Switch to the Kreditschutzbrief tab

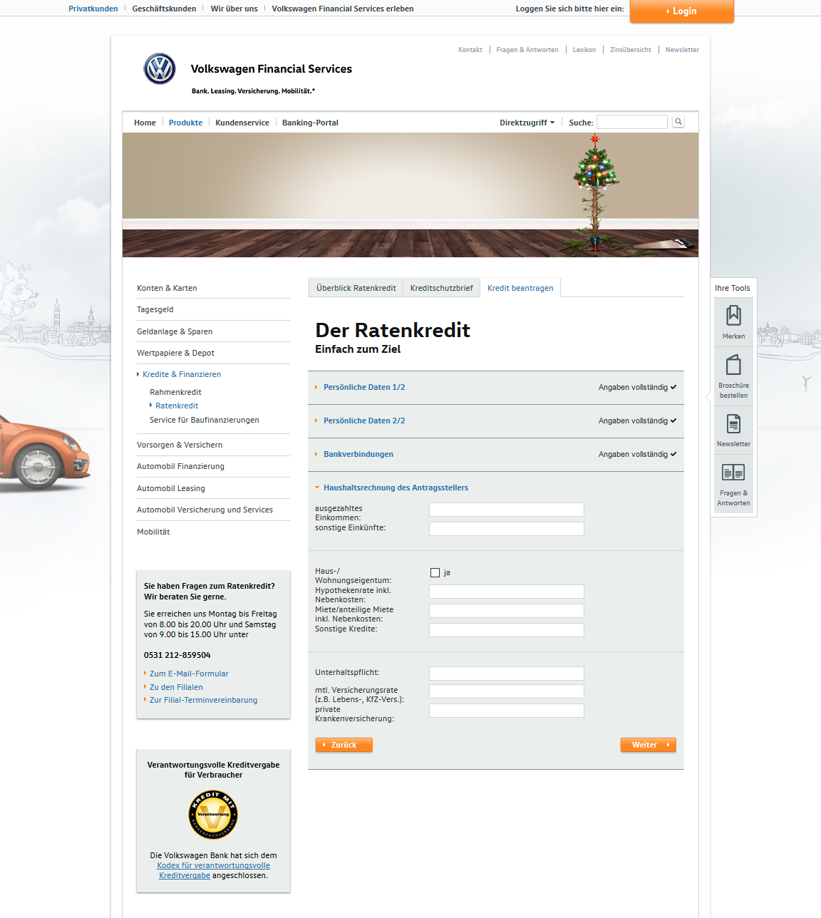(x=441, y=288)
